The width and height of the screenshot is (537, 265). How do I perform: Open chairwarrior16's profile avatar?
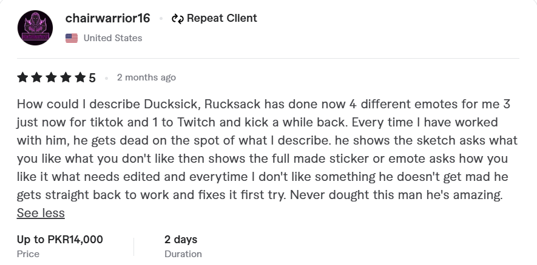point(35,28)
